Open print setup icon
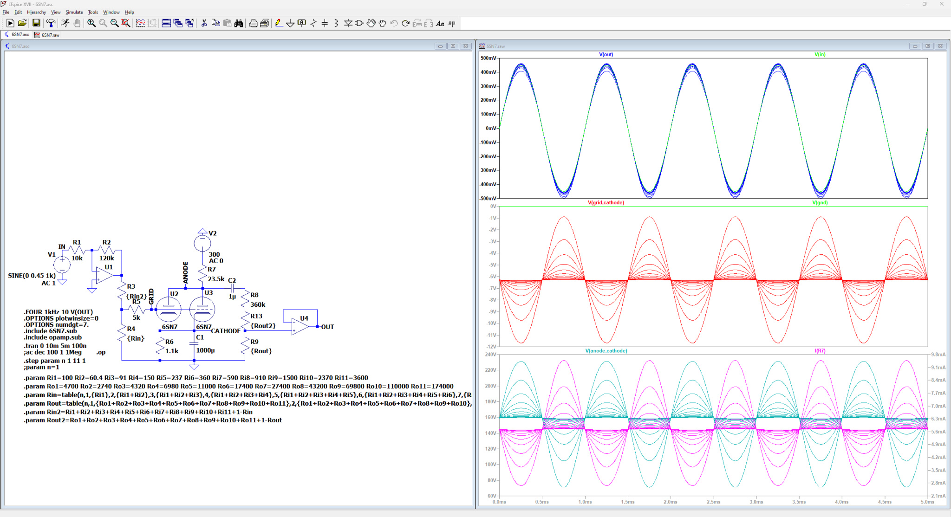951x517 pixels. click(x=265, y=23)
